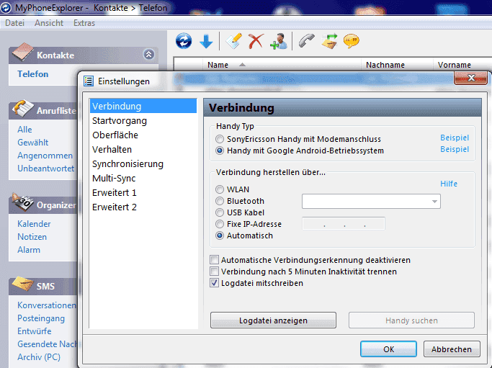Select Oberfläche settings category

pyautogui.click(x=143, y=135)
